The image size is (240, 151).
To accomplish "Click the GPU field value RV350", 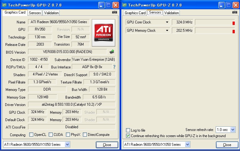I will click(x=40, y=29).
